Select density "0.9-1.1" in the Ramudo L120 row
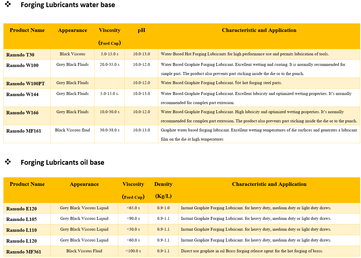The width and height of the screenshot is (361, 258). 163,240
